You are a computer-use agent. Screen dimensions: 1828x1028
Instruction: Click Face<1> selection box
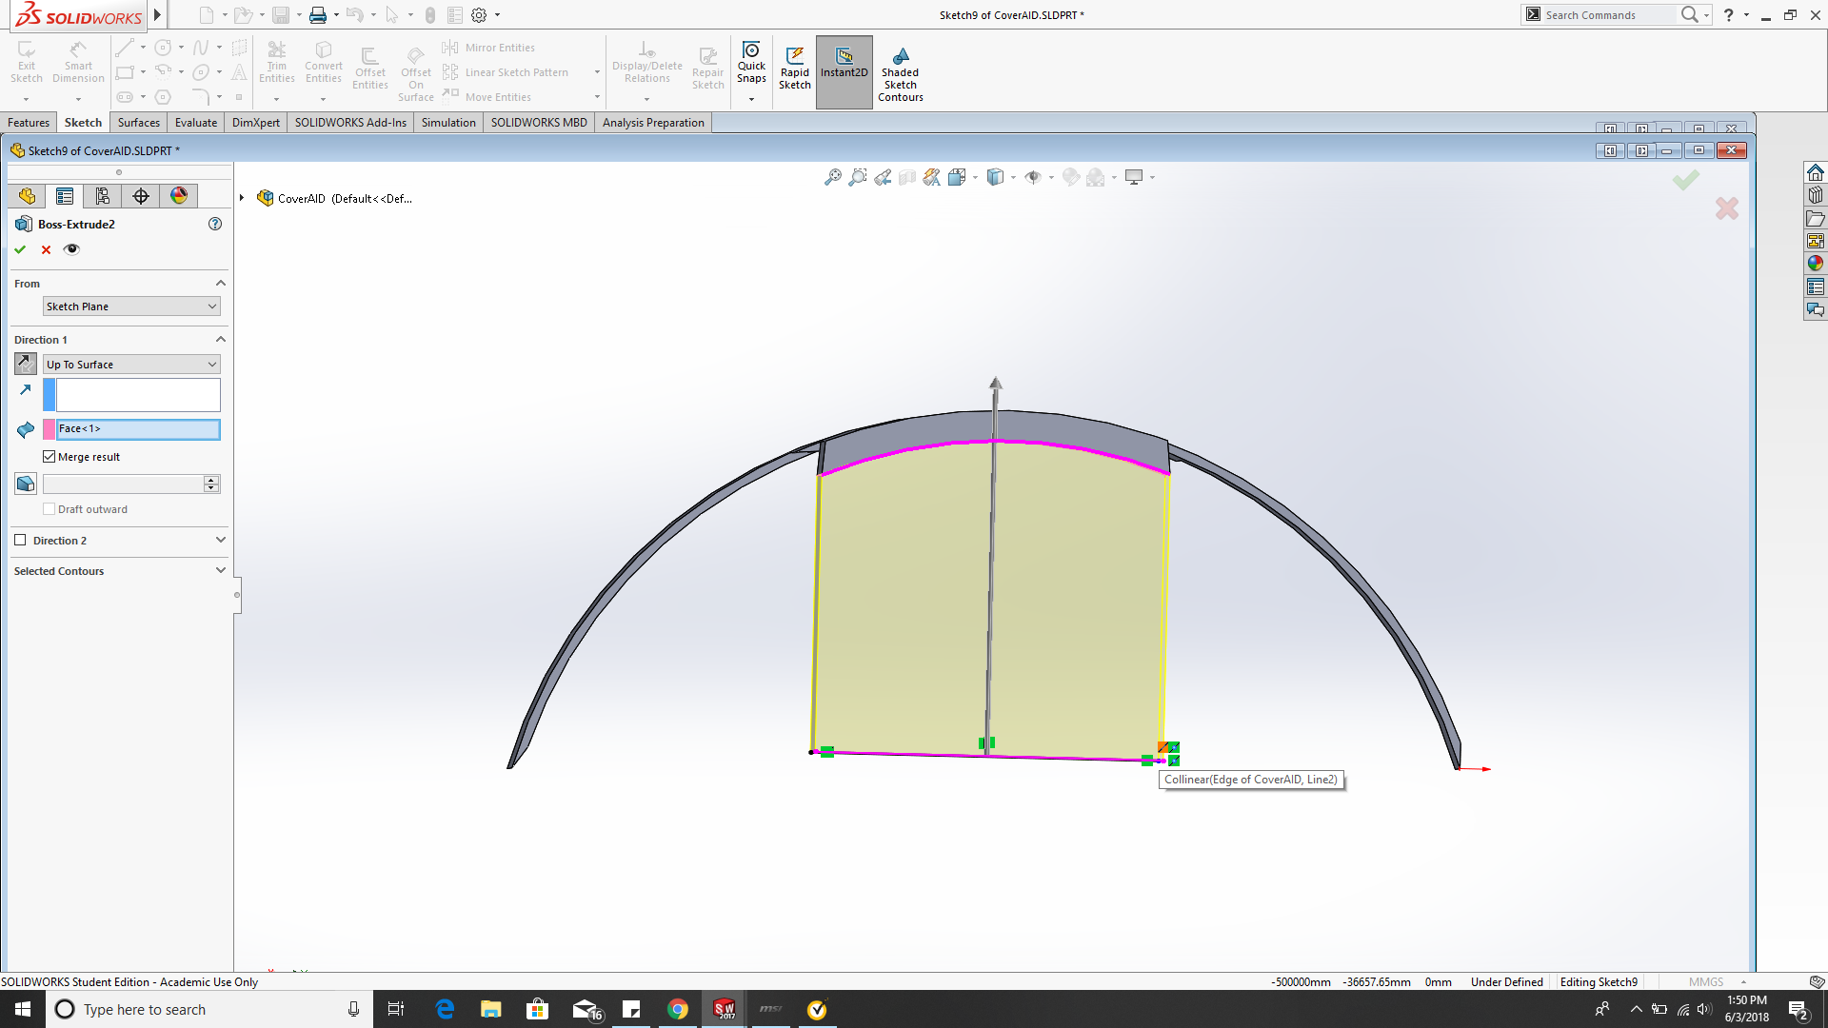(138, 429)
